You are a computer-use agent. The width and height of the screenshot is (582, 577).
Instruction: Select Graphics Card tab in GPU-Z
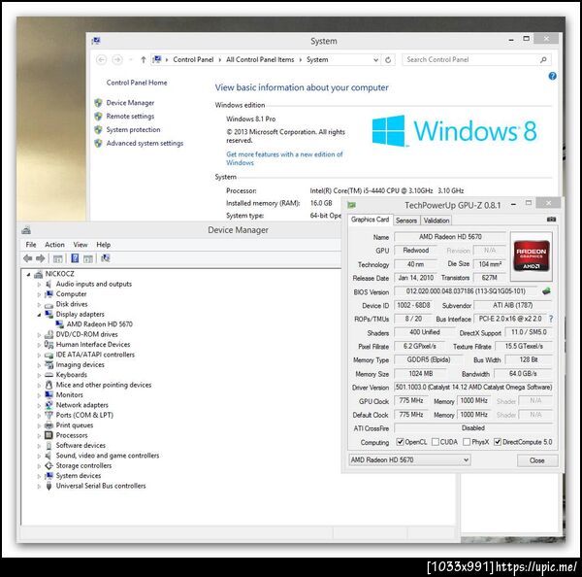tap(371, 220)
